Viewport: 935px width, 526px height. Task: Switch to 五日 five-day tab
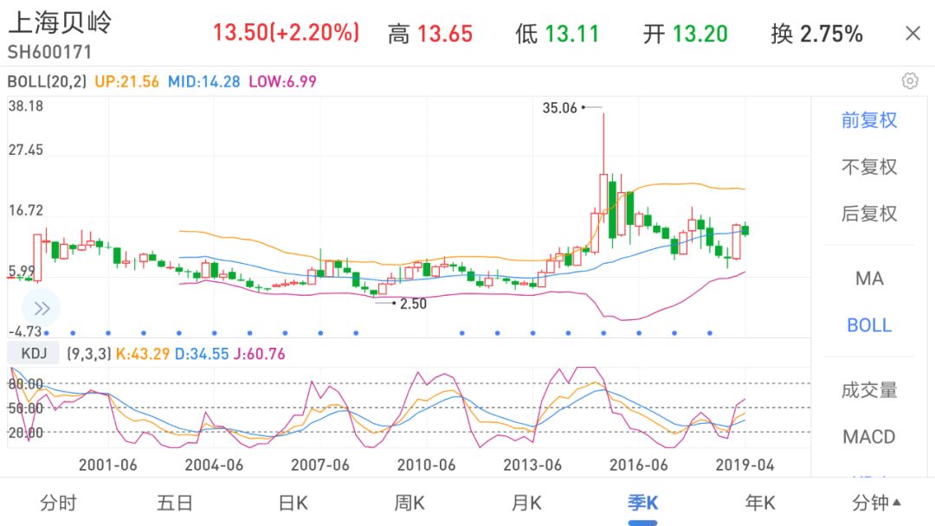coord(175,504)
